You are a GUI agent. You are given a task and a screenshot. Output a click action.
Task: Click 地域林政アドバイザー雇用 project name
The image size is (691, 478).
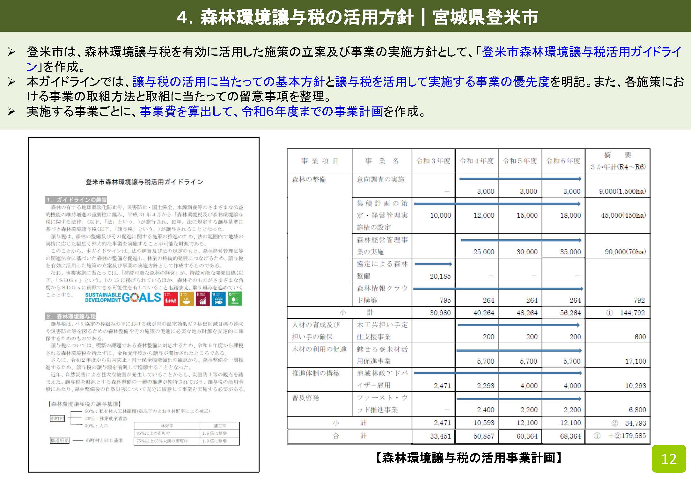(x=382, y=379)
